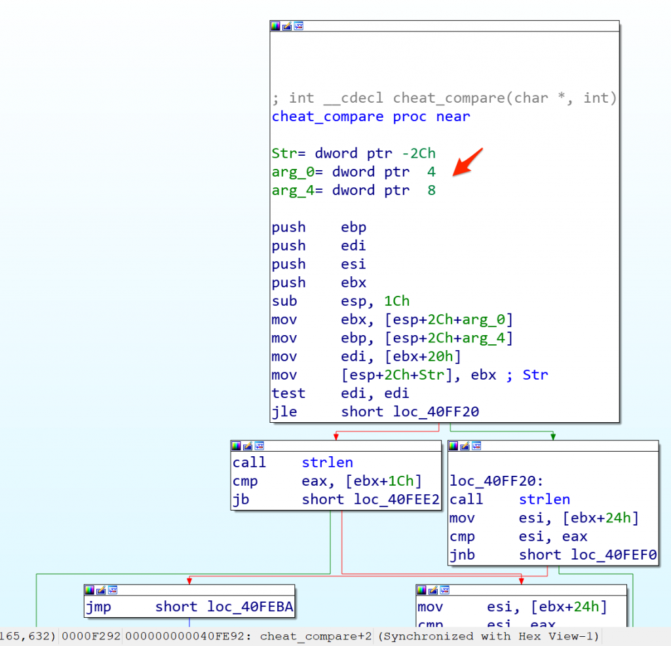Click the rightmost header icon on jmp loc_40FEBA block

click(x=113, y=590)
